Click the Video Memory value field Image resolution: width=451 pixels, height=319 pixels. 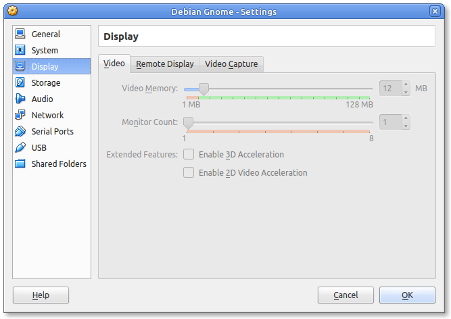click(x=391, y=89)
